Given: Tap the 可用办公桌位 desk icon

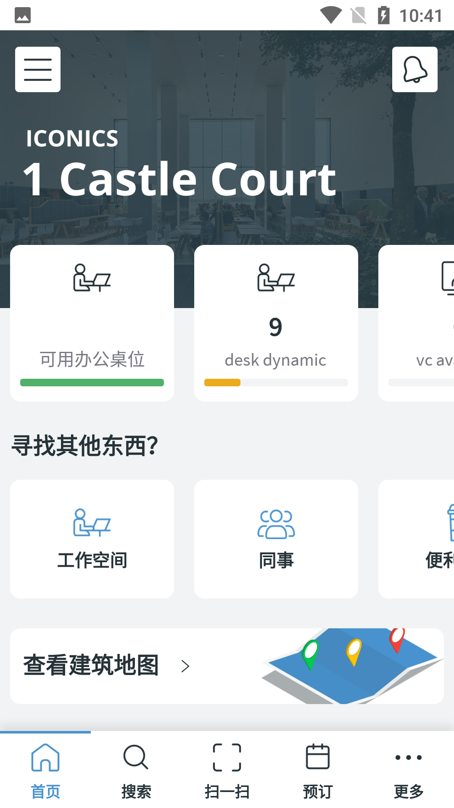Looking at the screenshot, I should pyautogui.click(x=92, y=278).
